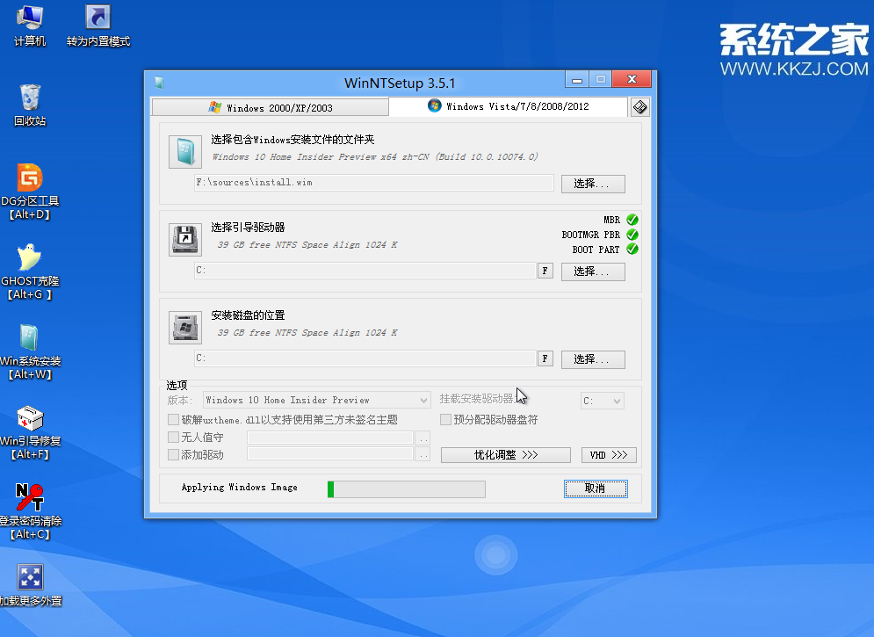Toggle 预分配驱动器盘符 checkbox
The width and height of the screenshot is (874, 637).
(x=445, y=419)
